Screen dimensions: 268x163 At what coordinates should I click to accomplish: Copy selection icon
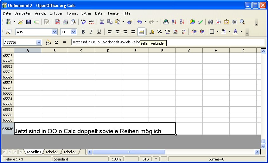[110, 22]
